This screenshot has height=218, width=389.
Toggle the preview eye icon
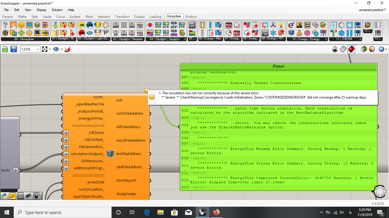pos(56,49)
